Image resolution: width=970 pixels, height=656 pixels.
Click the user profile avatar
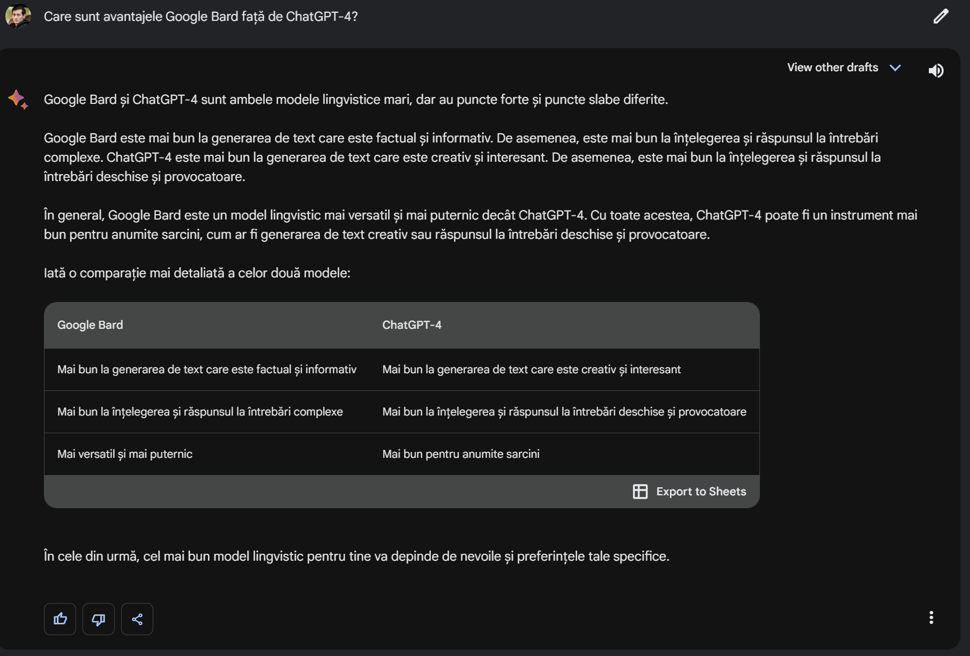click(x=18, y=16)
